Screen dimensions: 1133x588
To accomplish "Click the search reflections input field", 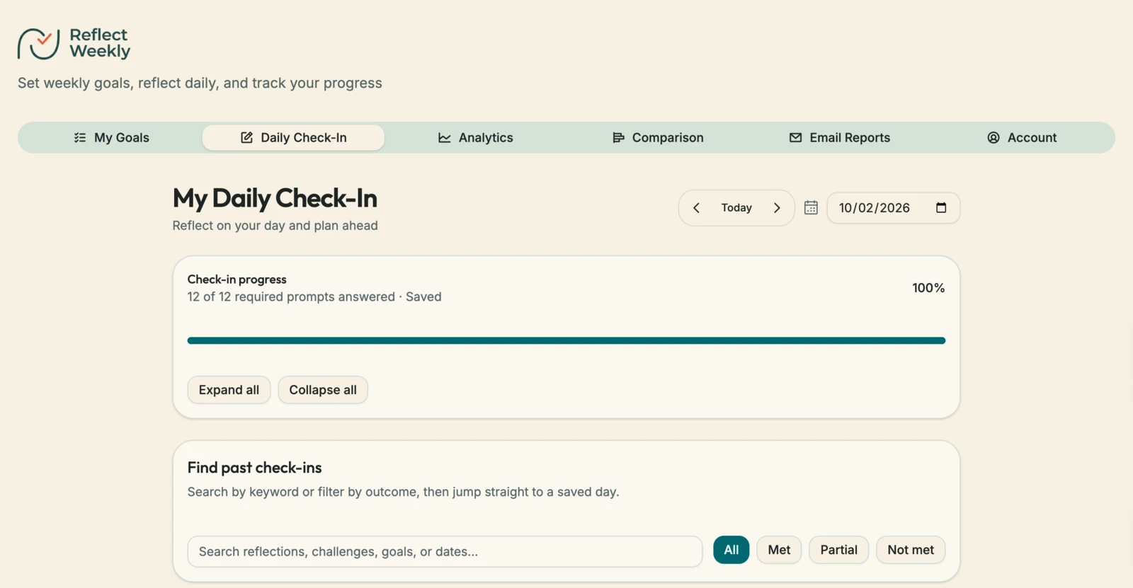I will click(x=445, y=551).
